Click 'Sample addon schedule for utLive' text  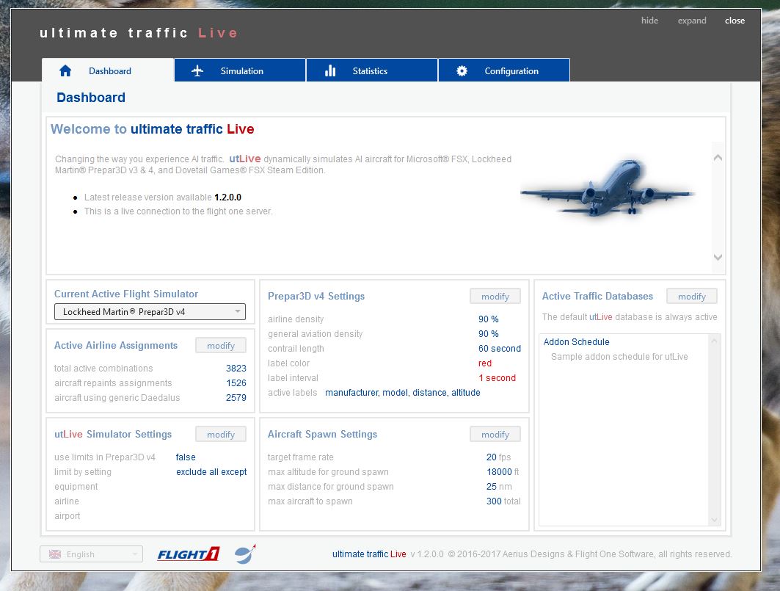point(619,357)
